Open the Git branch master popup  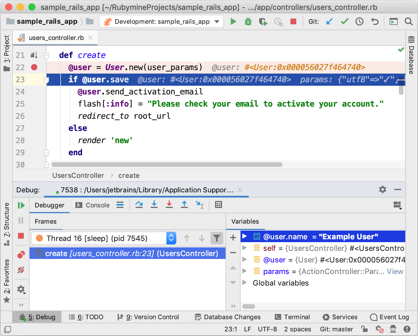click(x=337, y=329)
